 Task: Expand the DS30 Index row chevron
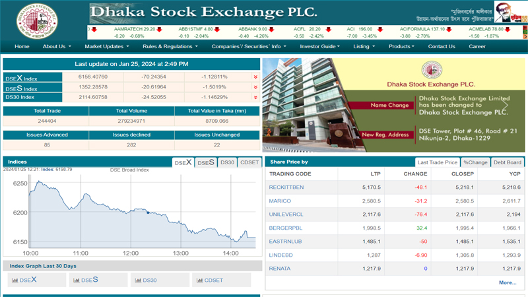[255, 97]
